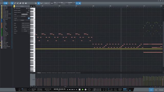Toggle the highlighted microphone-shaped toolbar icon
Image resolution: width=164 pixels, height=92 pixels.
[39, 3]
